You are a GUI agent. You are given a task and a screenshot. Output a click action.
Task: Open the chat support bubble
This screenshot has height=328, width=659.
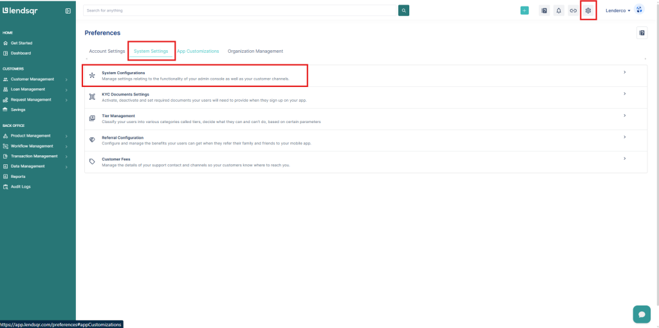coord(641,313)
